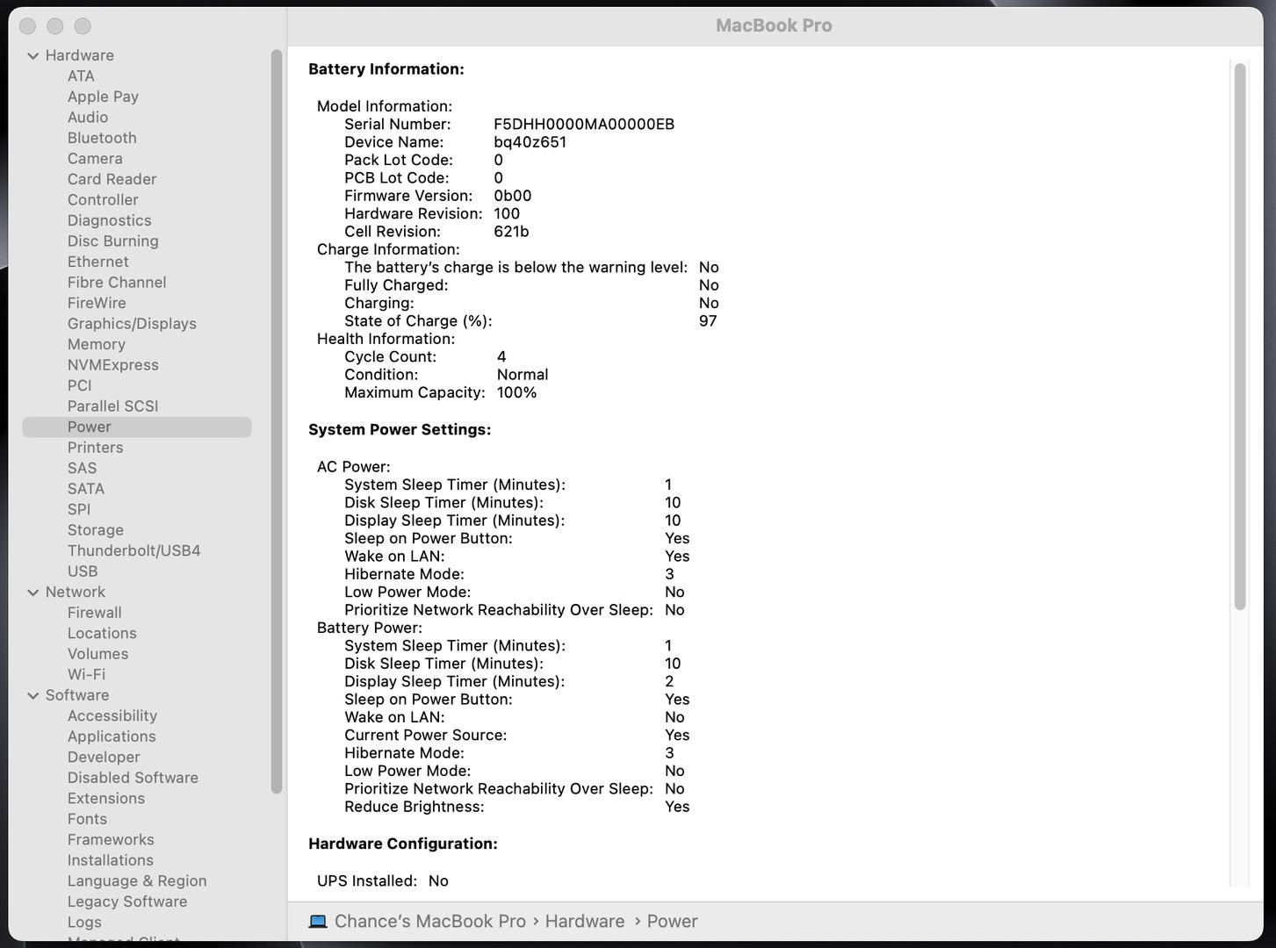Screen dimensions: 1276x948
Task: Click the laptop icon in path bar
Action: tap(318, 922)
